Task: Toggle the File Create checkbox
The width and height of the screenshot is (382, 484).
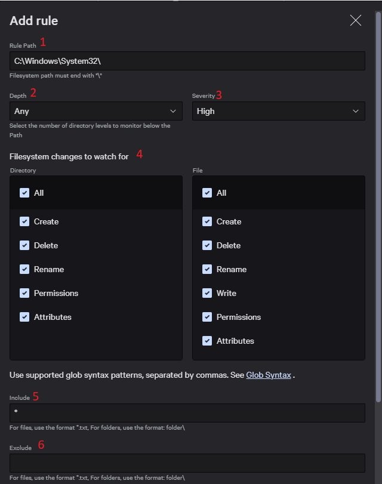Action: (207, 221)
